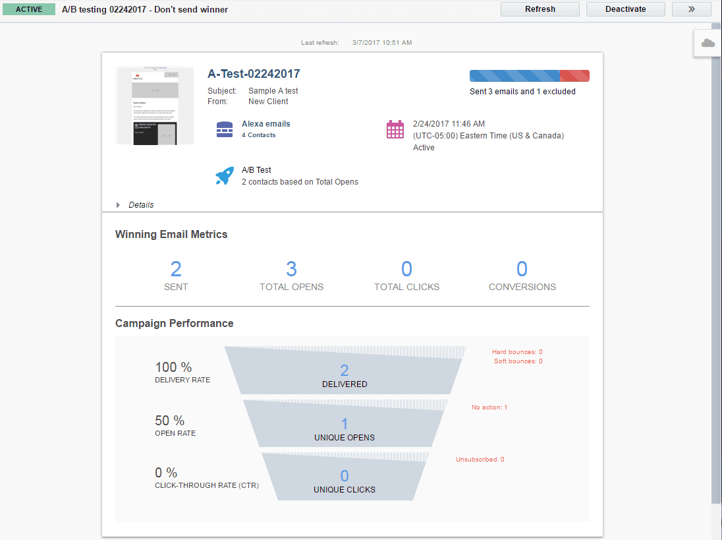The width and height of the screenshot is (722, 540).
Task: Click the Sample A test subject text
Action: click(x=273, y=91)
